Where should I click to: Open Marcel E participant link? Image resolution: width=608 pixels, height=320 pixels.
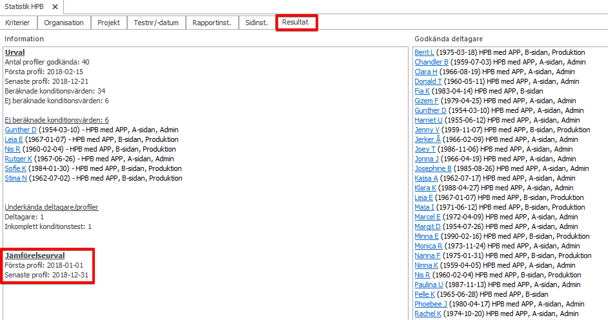427,217
